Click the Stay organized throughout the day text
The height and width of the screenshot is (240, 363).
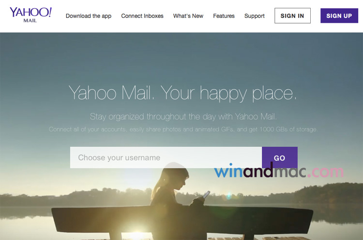tap(183, 116)
